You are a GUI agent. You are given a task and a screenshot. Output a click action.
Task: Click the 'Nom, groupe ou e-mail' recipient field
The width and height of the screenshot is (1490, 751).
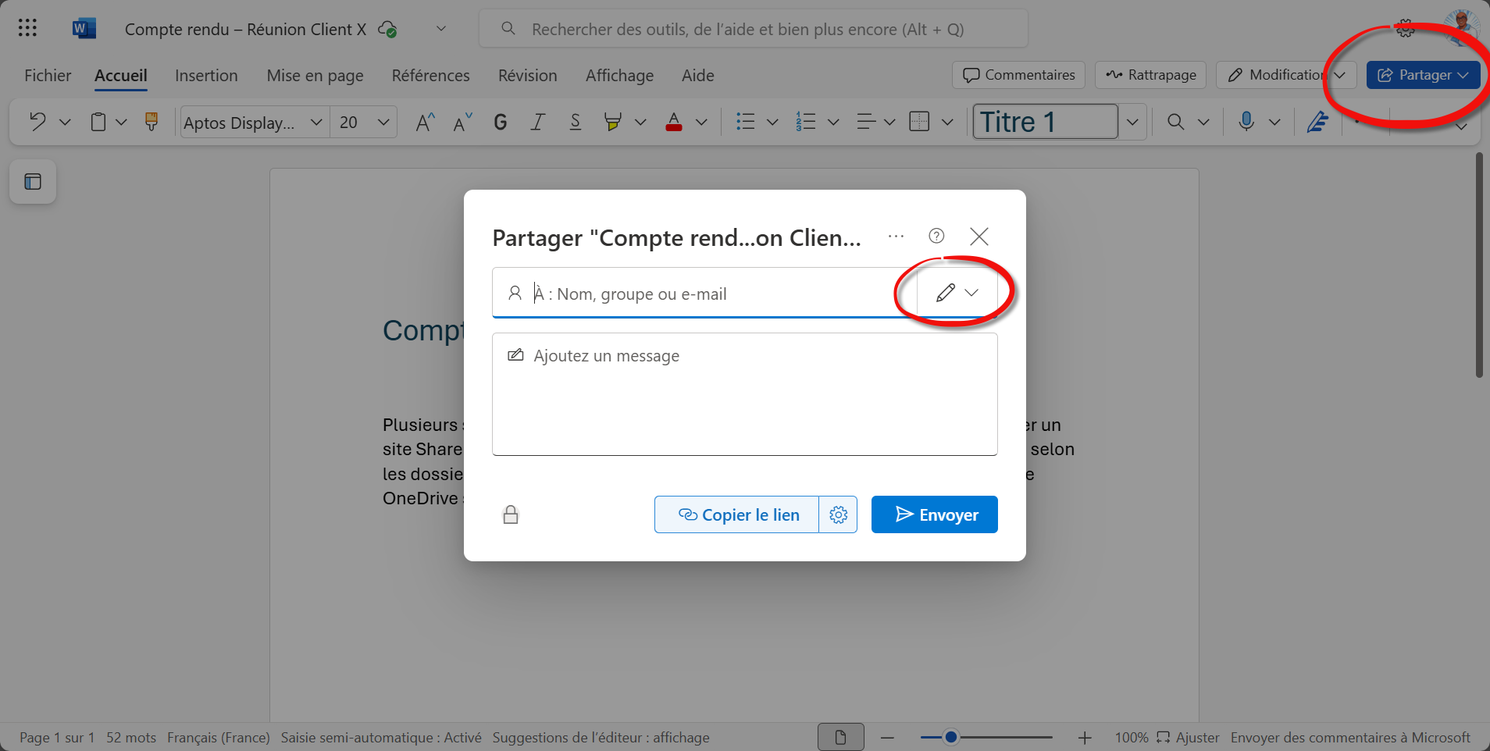point(703,294)
